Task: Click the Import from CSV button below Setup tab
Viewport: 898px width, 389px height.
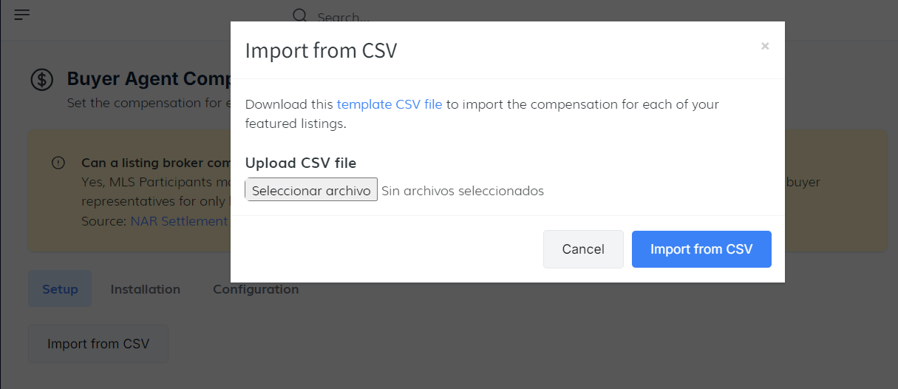Action: [98, 344]
